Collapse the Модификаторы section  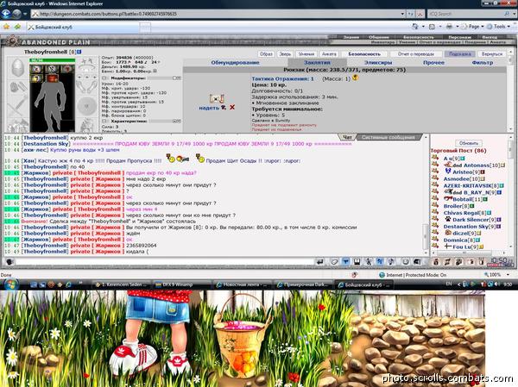[104, 78]
